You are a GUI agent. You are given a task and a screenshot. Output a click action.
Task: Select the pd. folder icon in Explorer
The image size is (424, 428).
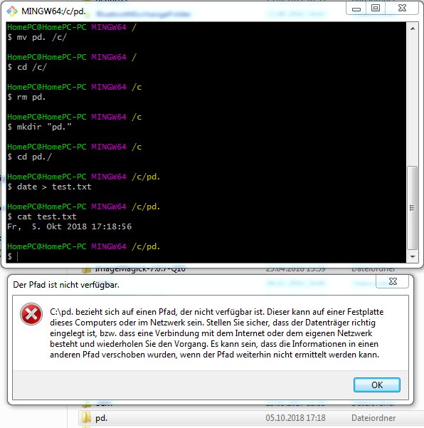coord(86,417)
